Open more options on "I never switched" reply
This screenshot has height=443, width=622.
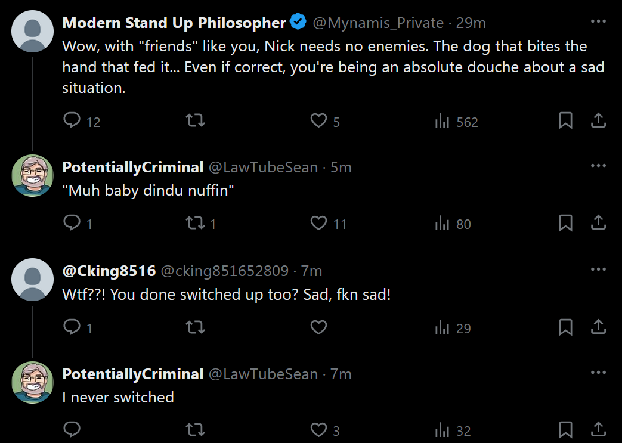(x=598, y=373)
